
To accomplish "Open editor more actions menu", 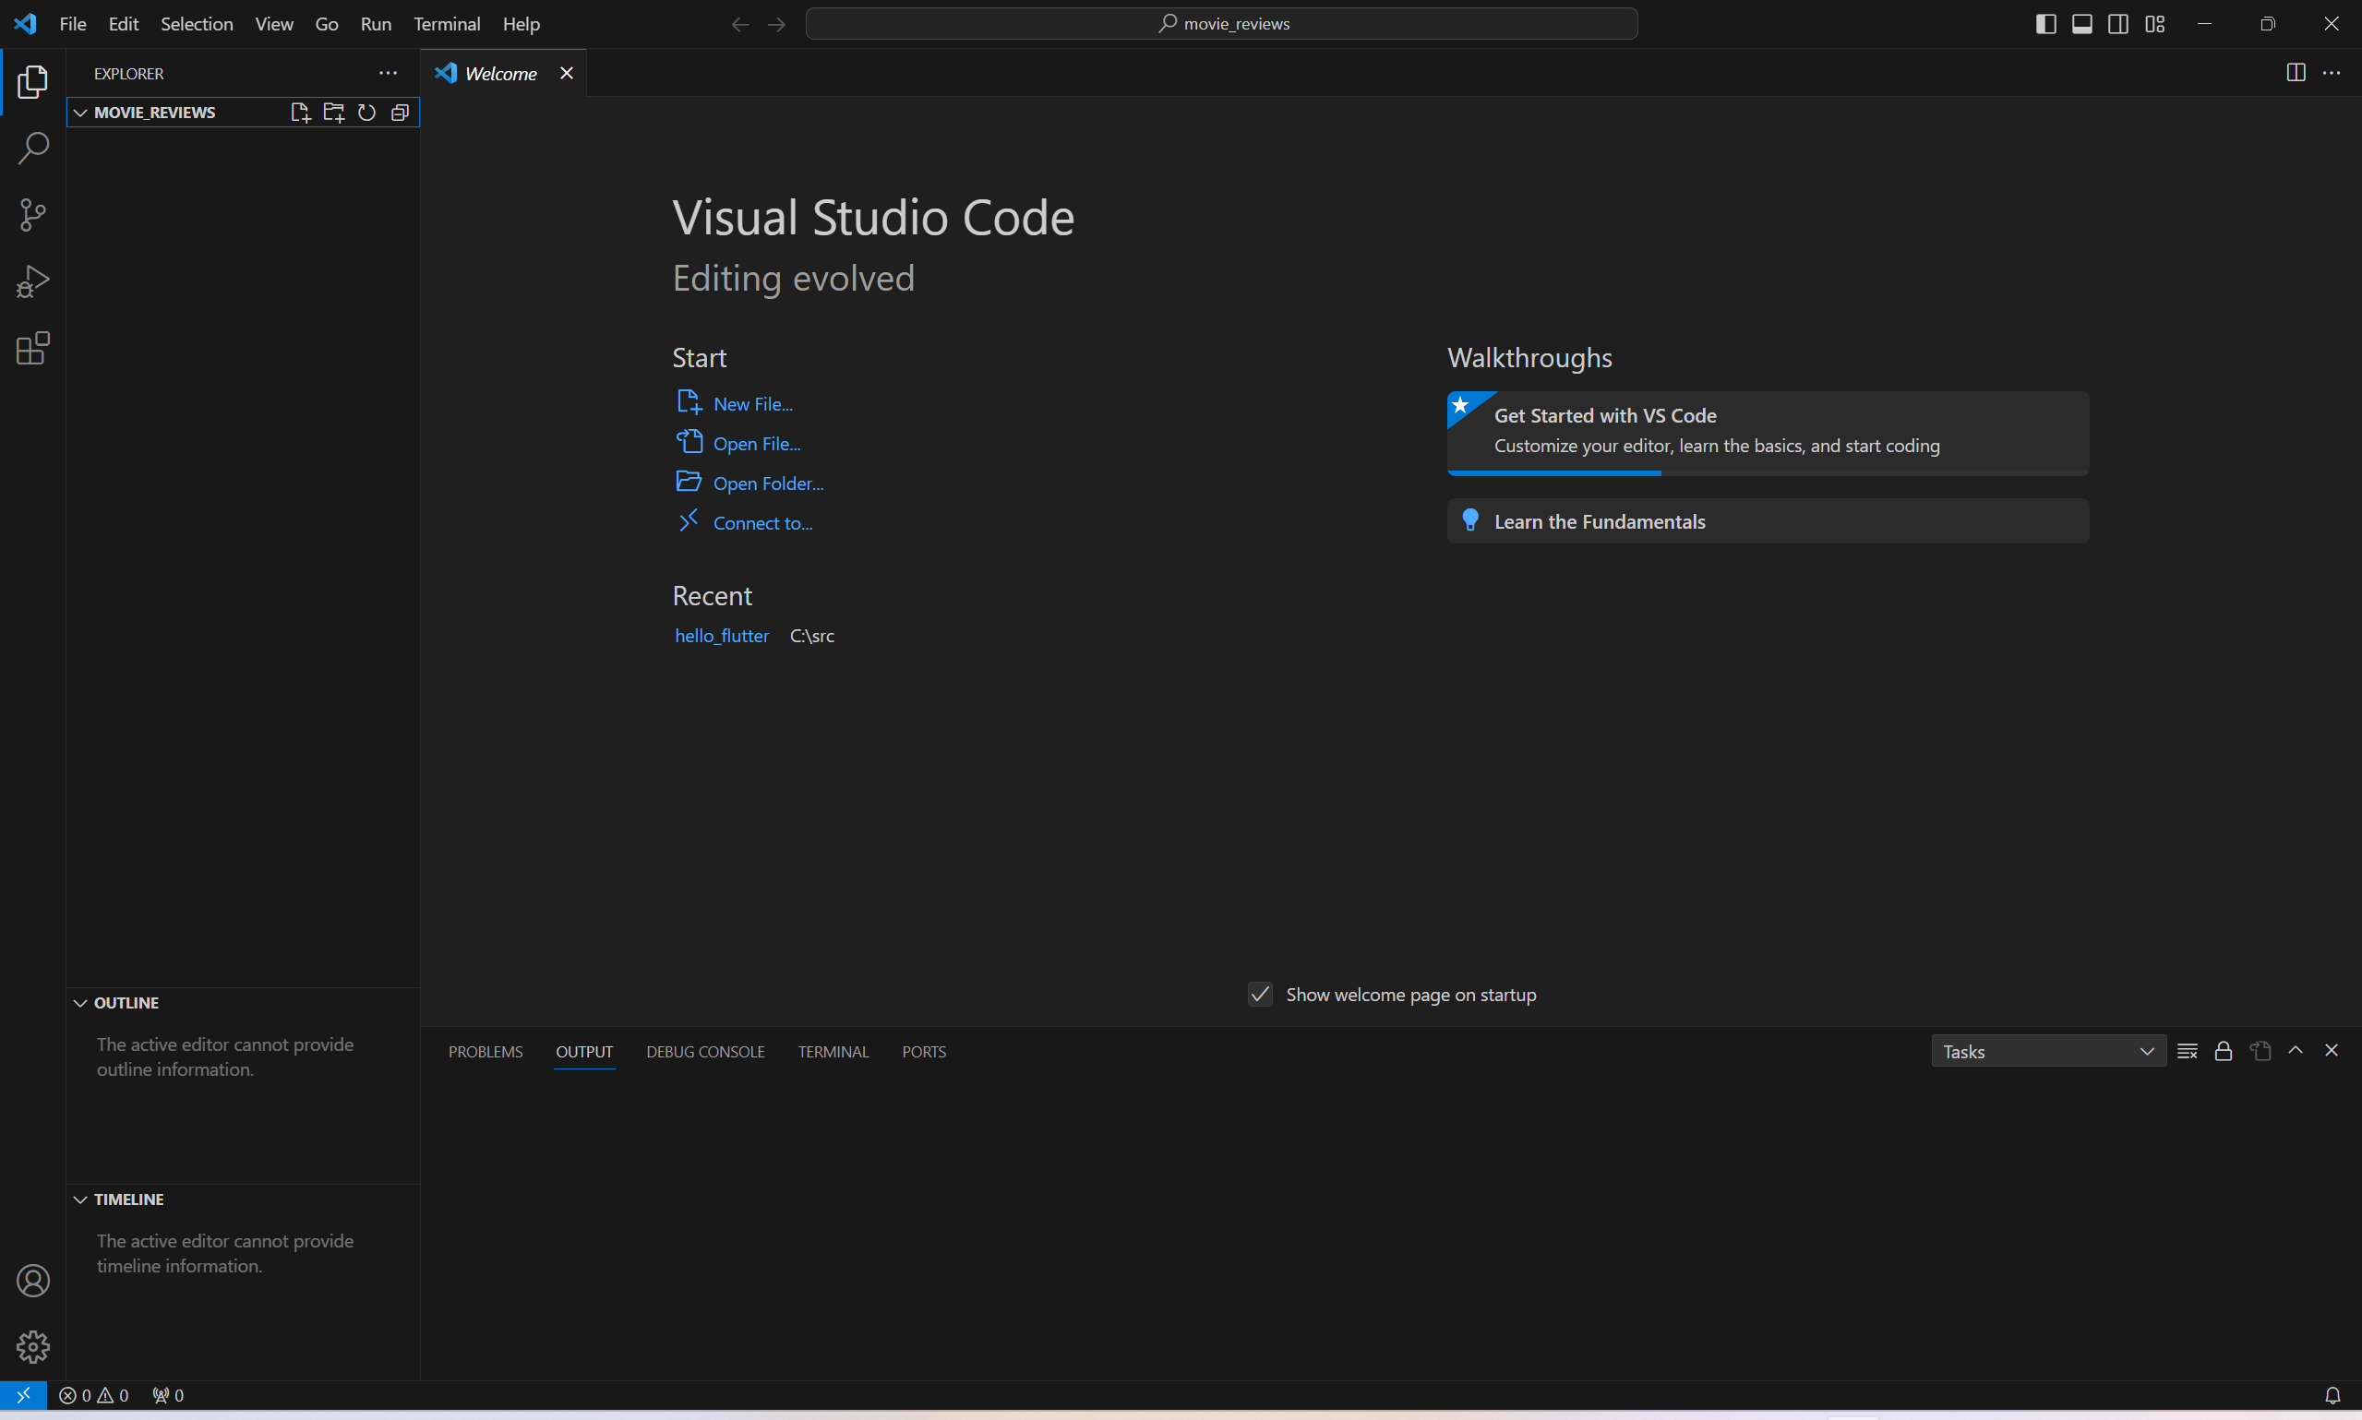I will [2332, 73].
